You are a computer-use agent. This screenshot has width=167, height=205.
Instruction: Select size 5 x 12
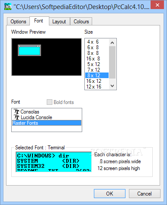pos(97,64)
